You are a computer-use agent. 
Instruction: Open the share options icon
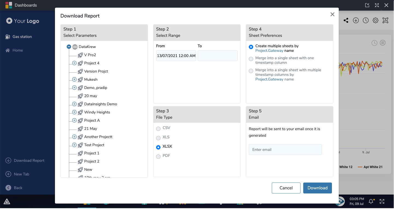[346, 20]
